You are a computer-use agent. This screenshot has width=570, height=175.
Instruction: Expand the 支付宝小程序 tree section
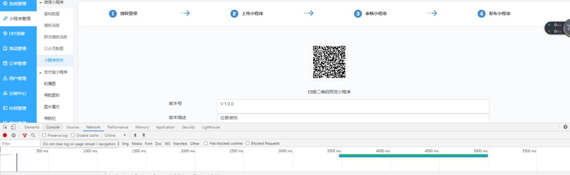[x=40, y=72]
